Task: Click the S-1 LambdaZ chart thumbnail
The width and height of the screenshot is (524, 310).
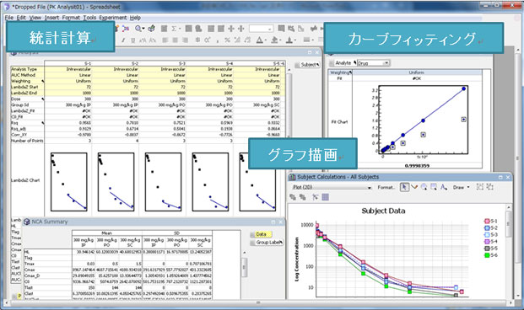Action: tap(69, 182)
